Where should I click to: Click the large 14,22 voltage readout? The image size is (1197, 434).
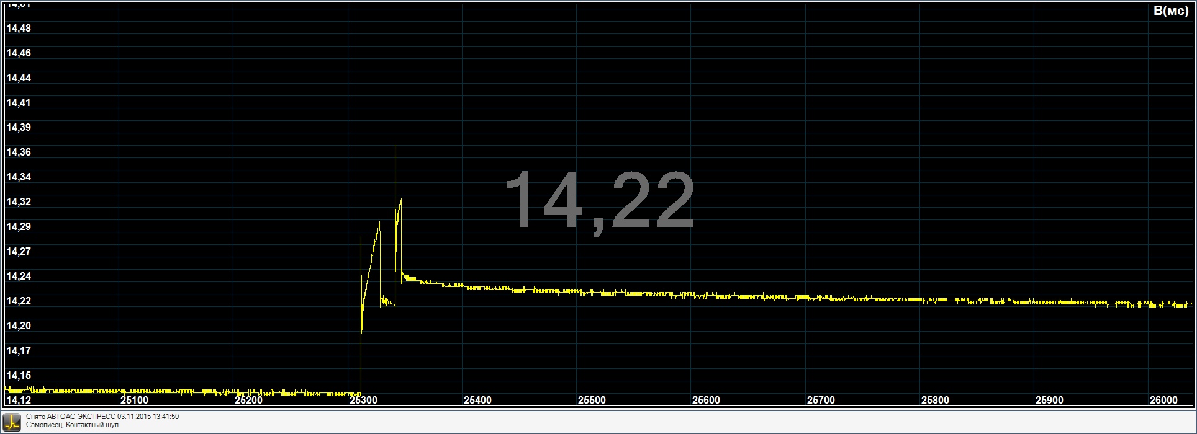coord(600,201)
